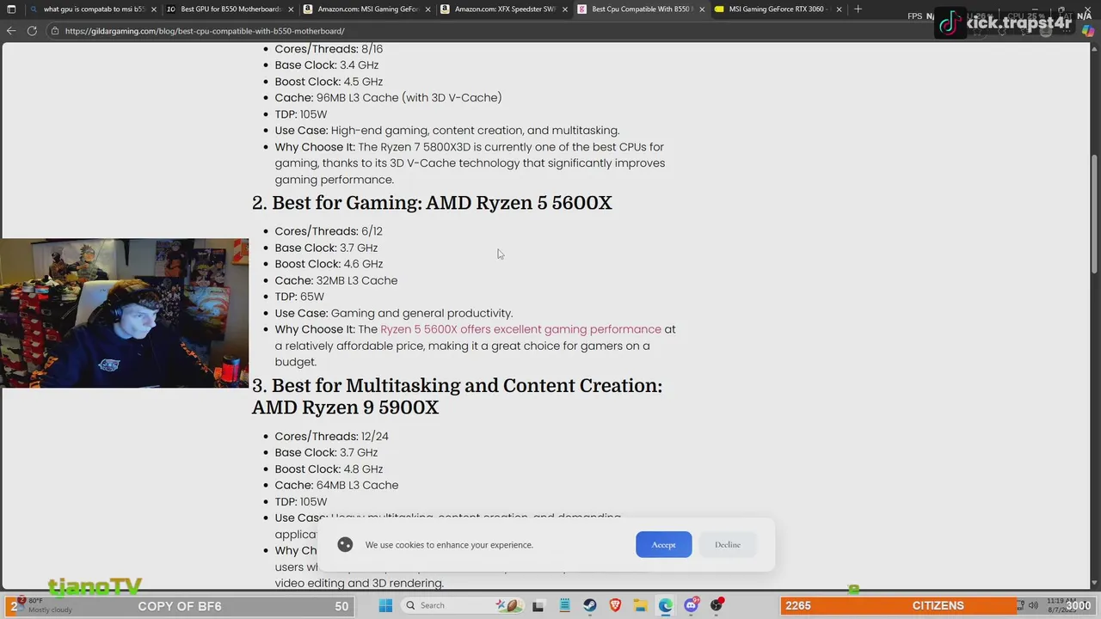1101x619 pixels.
Task: Click the 'Cache: 32MB L3 Cache' line
Action: click(x=336, y=280)
